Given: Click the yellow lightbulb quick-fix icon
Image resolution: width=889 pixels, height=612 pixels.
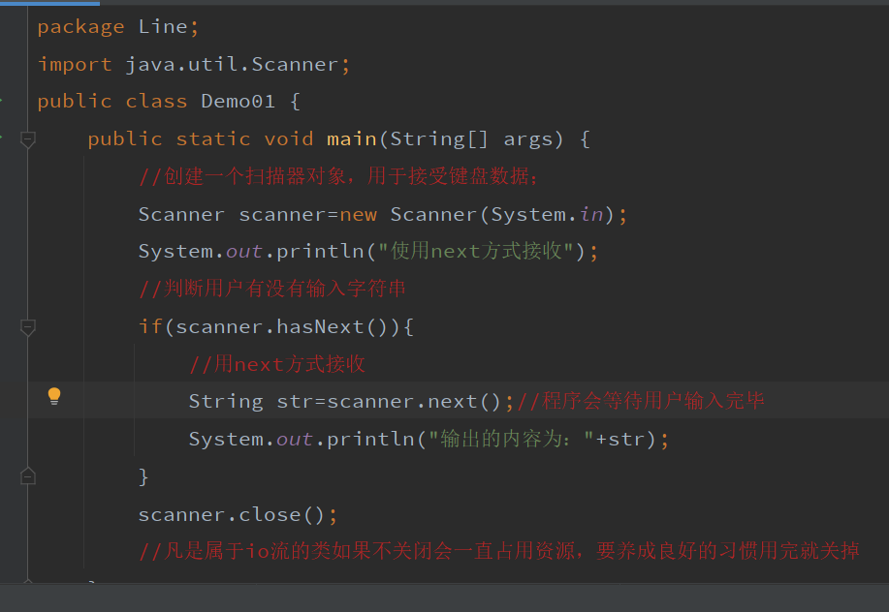Looking at the screenshot, I should coord(54,396).
